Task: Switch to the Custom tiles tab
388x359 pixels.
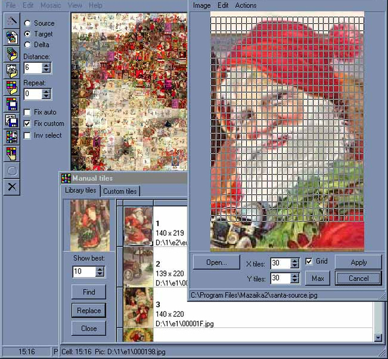Action: point(120,191)
